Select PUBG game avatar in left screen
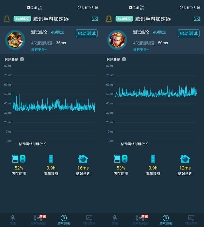 [x=15, y=40]
